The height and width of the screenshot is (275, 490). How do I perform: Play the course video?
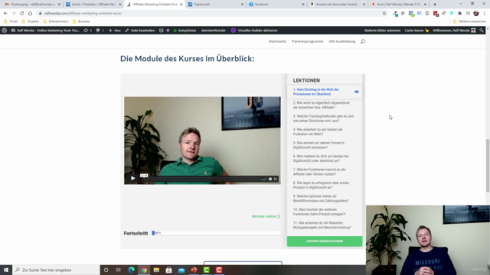pyautogui.click(x=132, y=178)
